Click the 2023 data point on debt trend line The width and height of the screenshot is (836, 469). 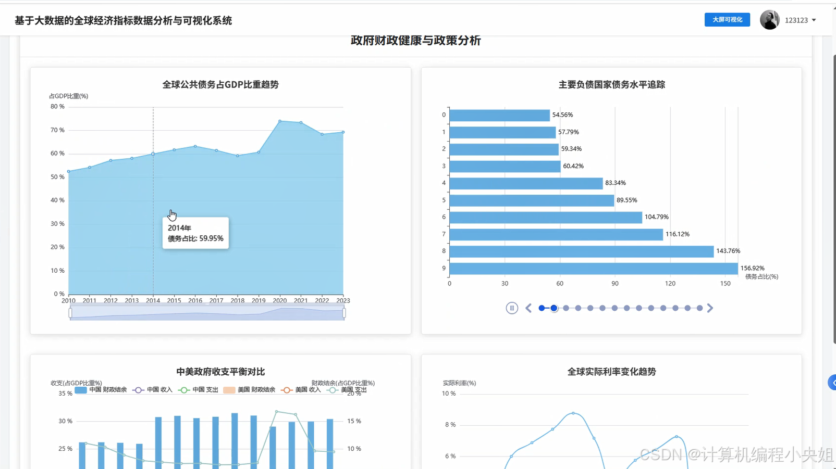(x=343, y=132)
